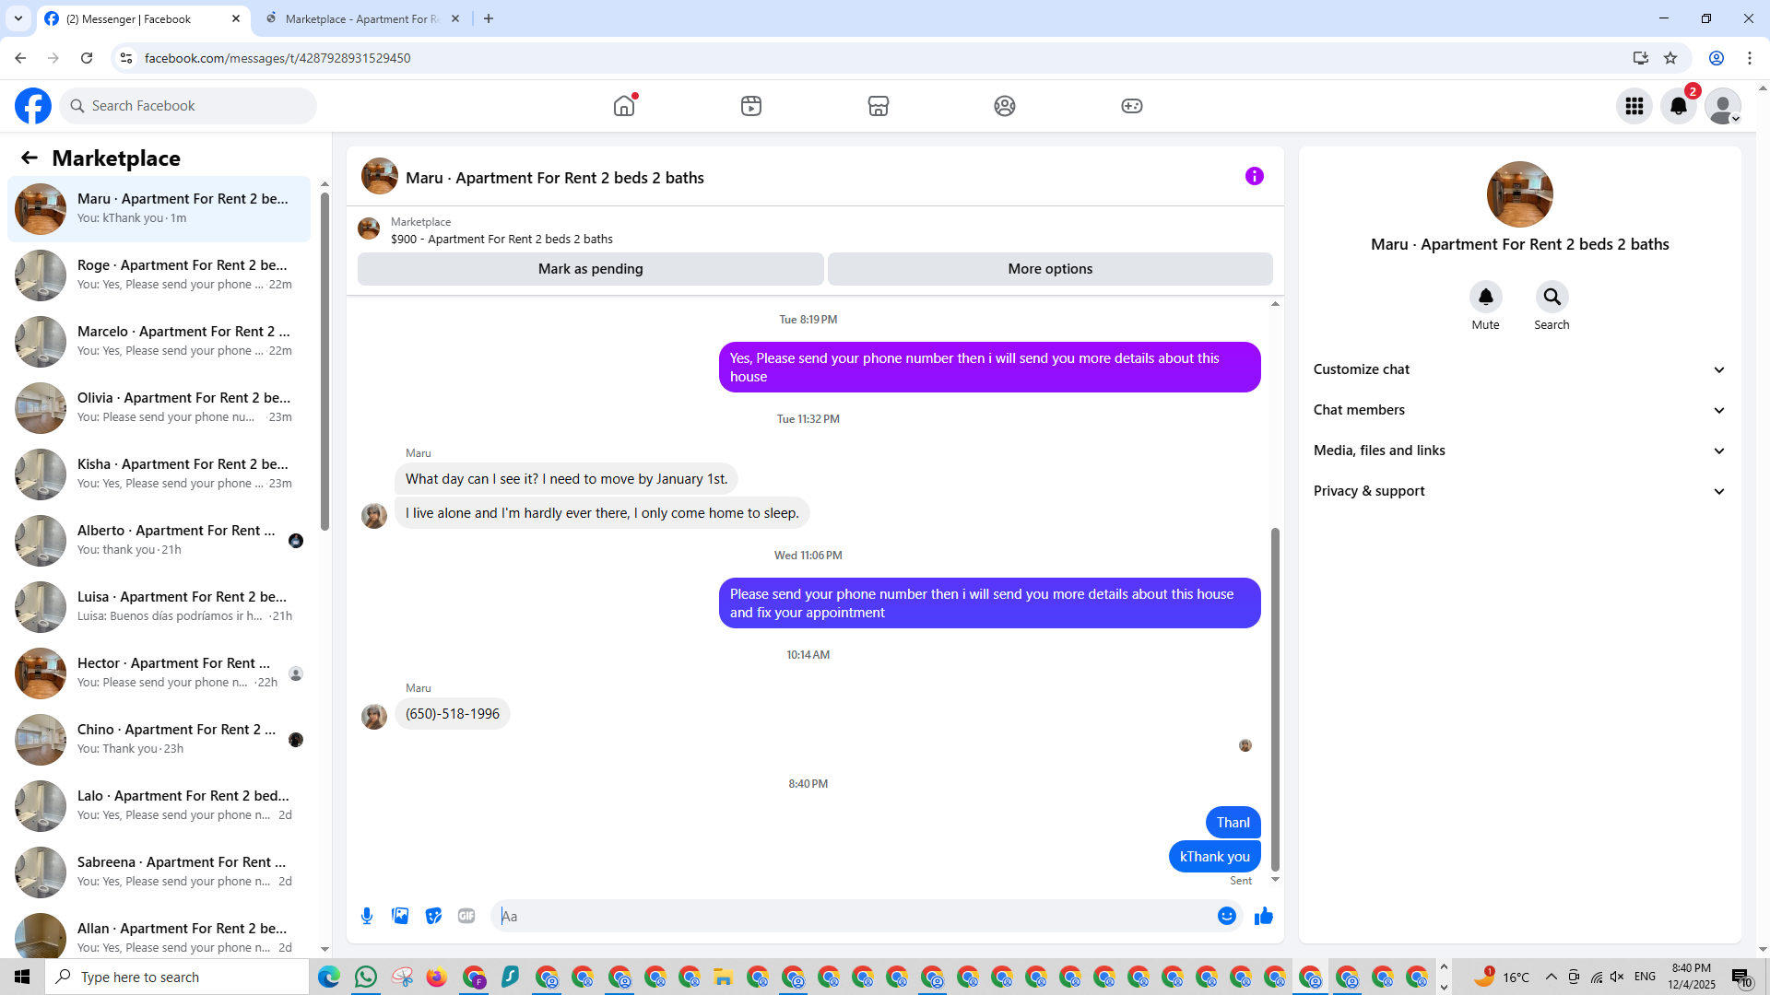Click the voice clip microphone icon
1770x995 pixels.
point(367,916)
